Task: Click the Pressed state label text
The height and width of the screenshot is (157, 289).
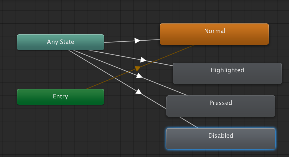Action: (221, 103)
